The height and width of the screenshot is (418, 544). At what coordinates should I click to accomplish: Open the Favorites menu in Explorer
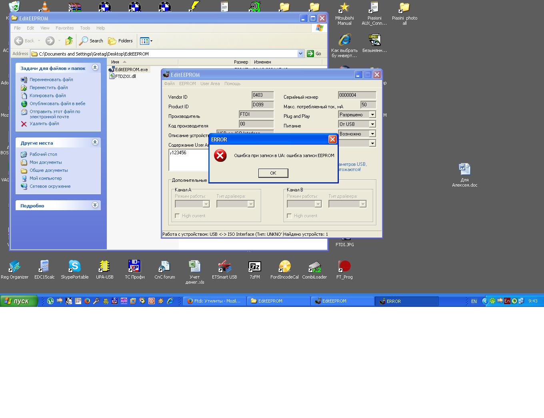(x=64, y=28)
